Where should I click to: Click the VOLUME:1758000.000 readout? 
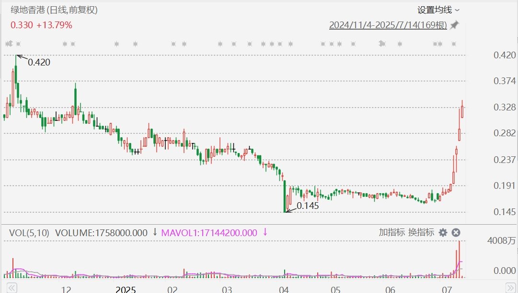click(x=101, y=233)
